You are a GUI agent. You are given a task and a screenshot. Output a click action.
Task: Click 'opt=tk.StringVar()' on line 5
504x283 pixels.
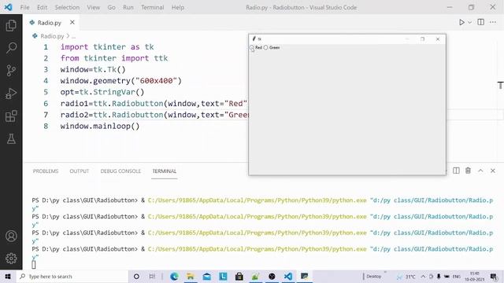click(x=102, y=92)
